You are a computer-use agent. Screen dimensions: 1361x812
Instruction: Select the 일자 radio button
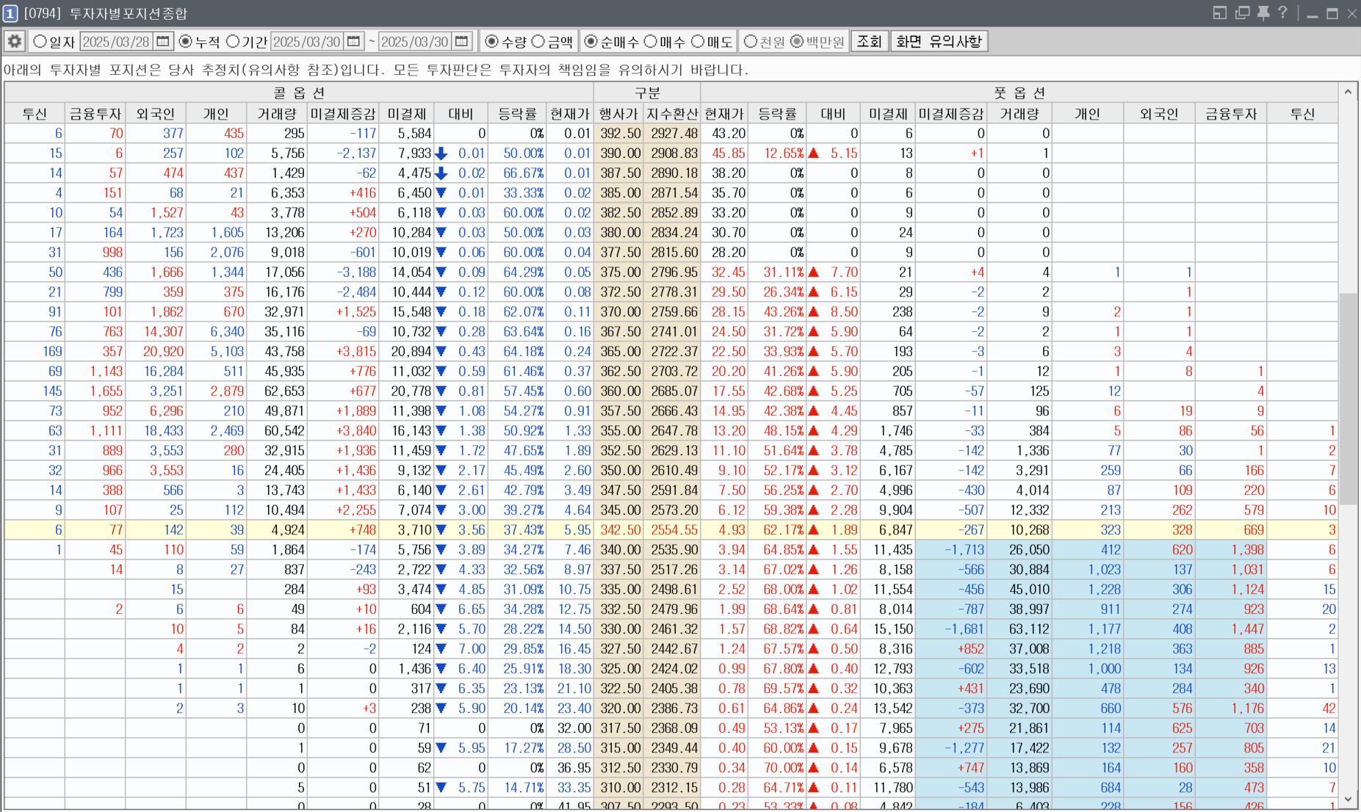[40, 42]
